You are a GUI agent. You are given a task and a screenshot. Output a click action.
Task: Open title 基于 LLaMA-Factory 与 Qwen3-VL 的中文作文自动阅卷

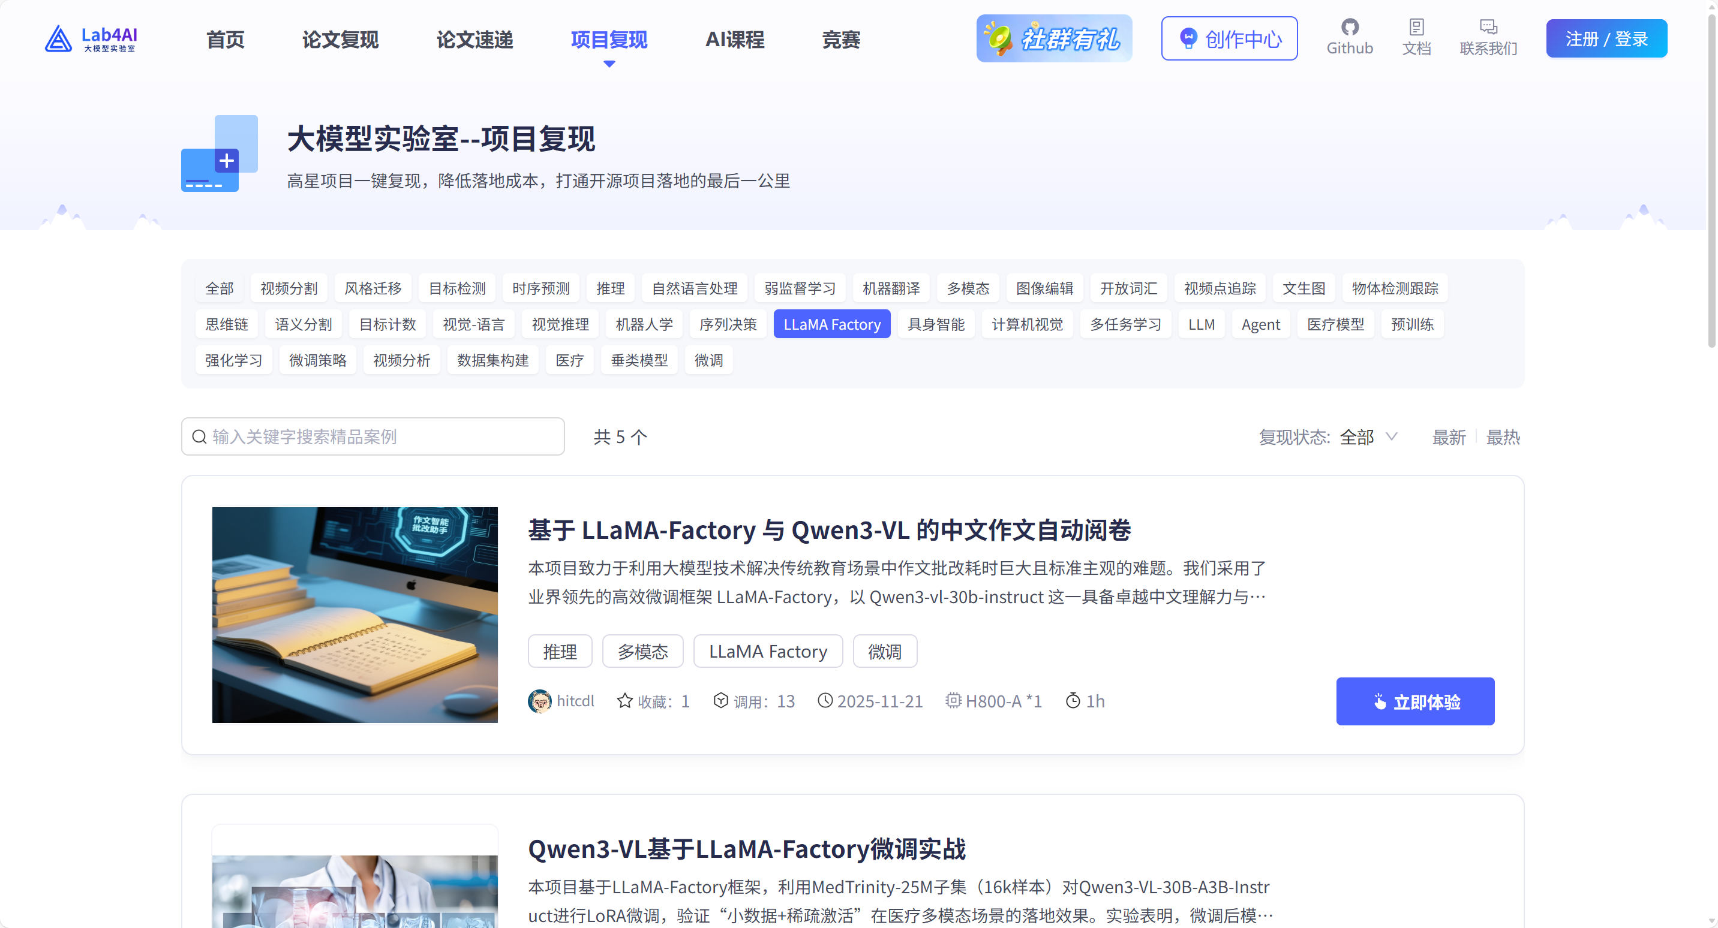pyautogui.click(x=829, y=530)
